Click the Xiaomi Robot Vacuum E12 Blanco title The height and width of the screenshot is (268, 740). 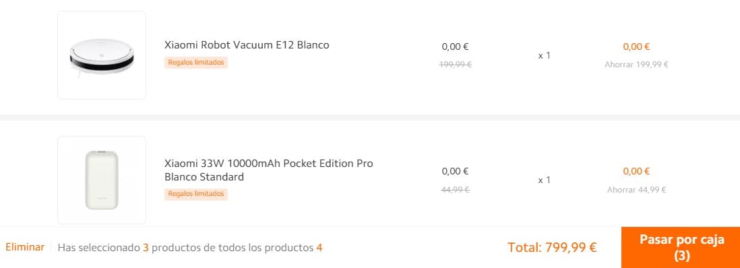(247, 45)
